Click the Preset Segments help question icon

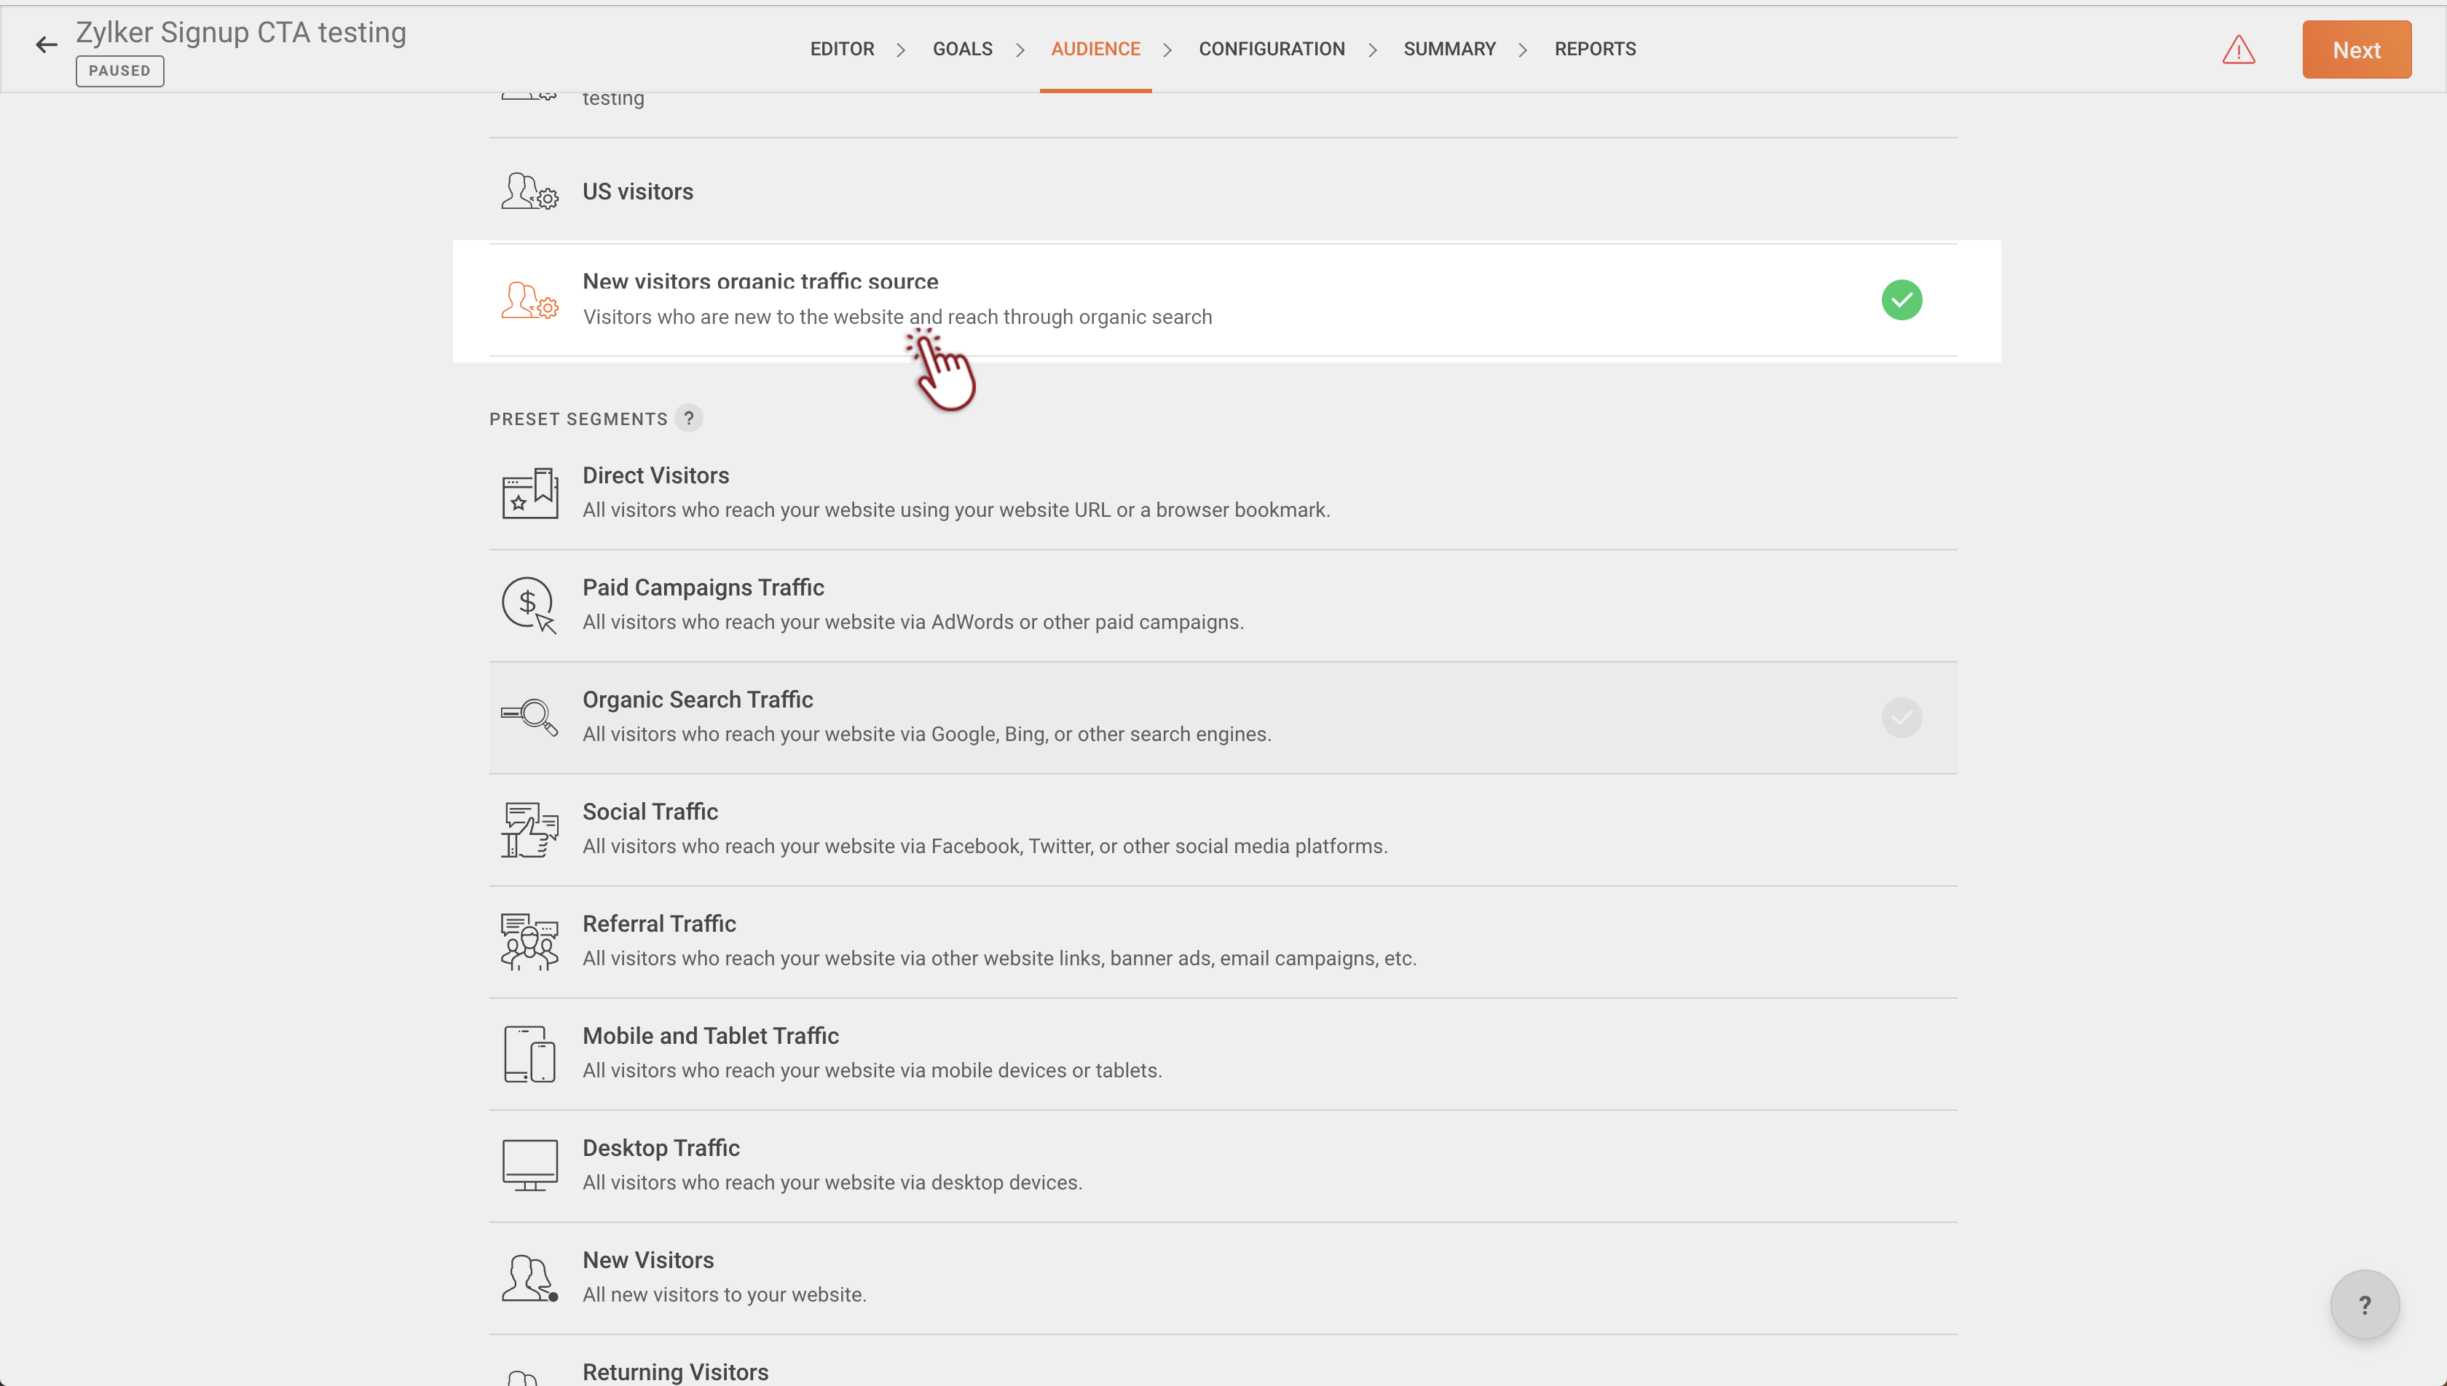(x=688, y=418)
